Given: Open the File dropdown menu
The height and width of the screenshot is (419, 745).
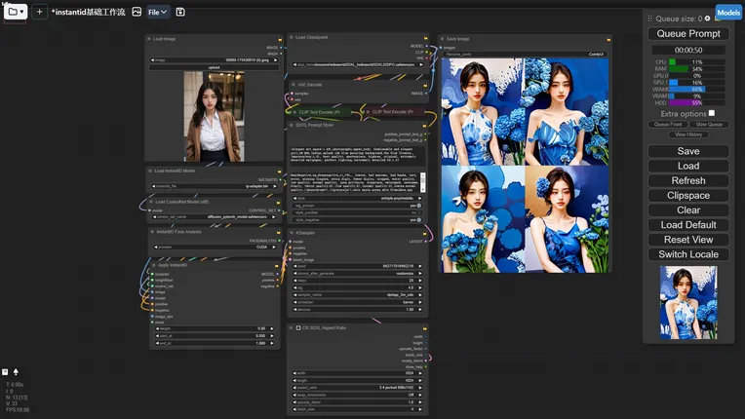Looking at the screenshot, I should [158, 12].
